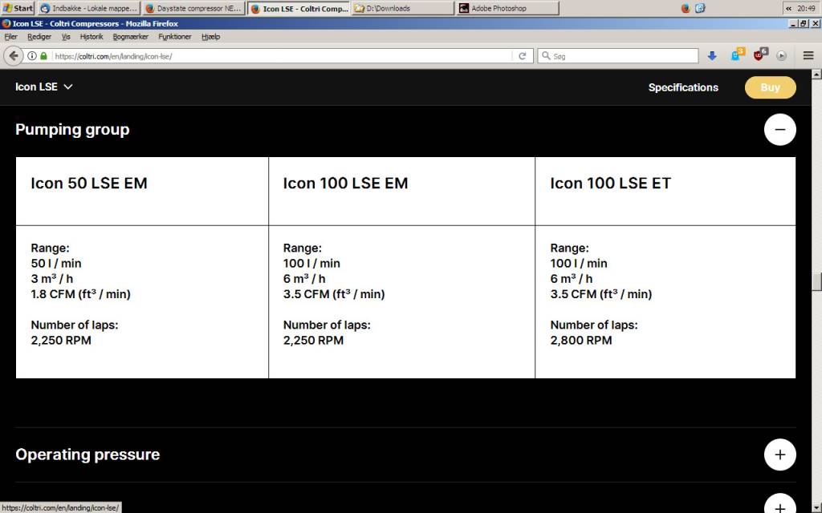The image size is (822, 513).
Task: Click the Icon 100 LSE ET heading
Action: (611, 184)
